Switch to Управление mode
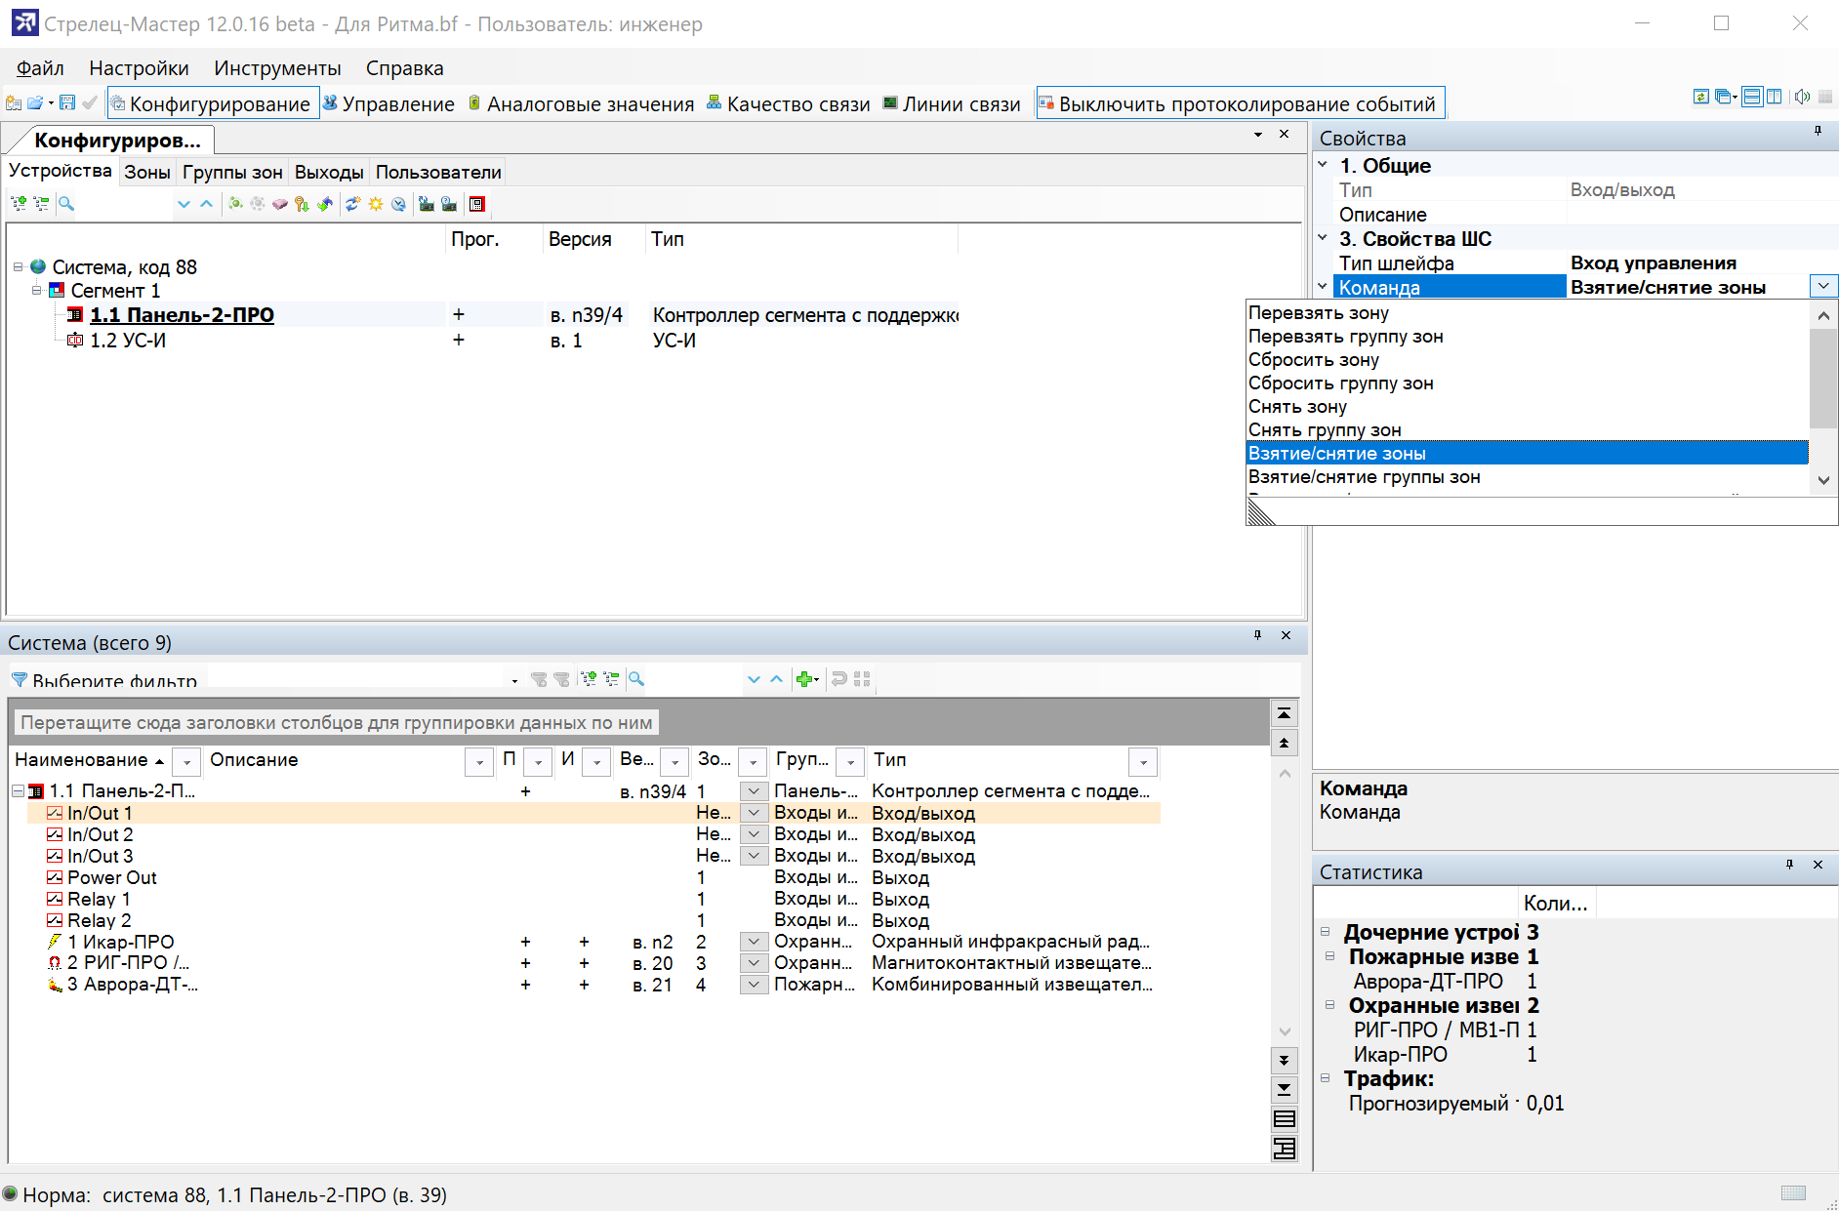Screen dimensions: 1839x1211 388,103
